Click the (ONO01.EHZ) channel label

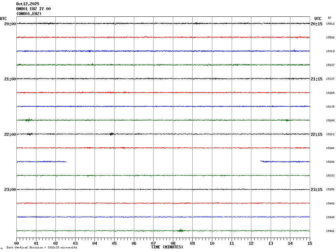29,14
